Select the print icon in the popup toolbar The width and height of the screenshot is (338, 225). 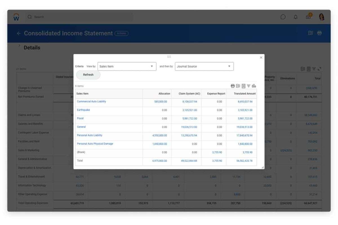233,86
